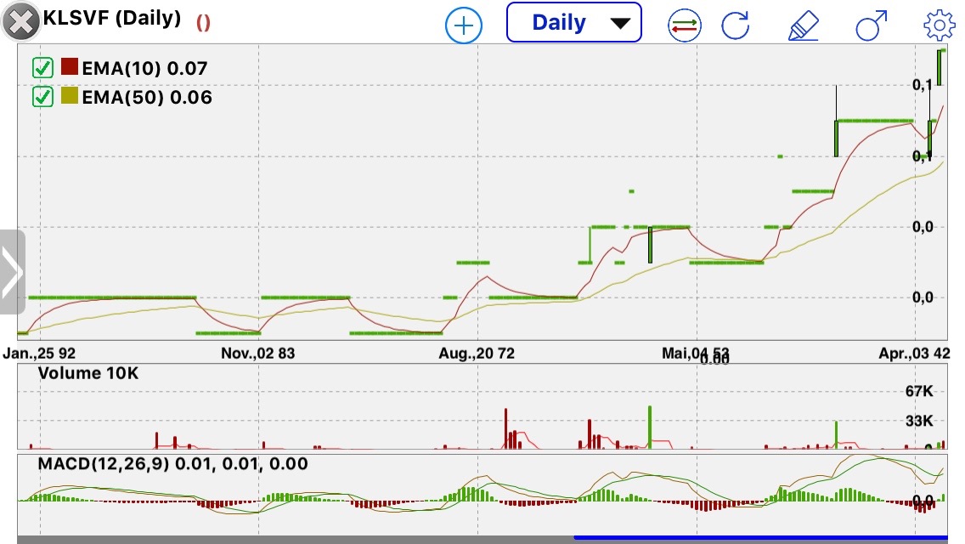Uncheck the EMA(10) indicator checkbox
The height and width of the screenshot is (544, 965).
(x=42, y=68)
